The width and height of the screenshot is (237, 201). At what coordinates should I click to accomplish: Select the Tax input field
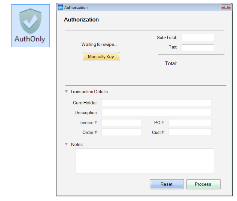click(x=197, y=48)
